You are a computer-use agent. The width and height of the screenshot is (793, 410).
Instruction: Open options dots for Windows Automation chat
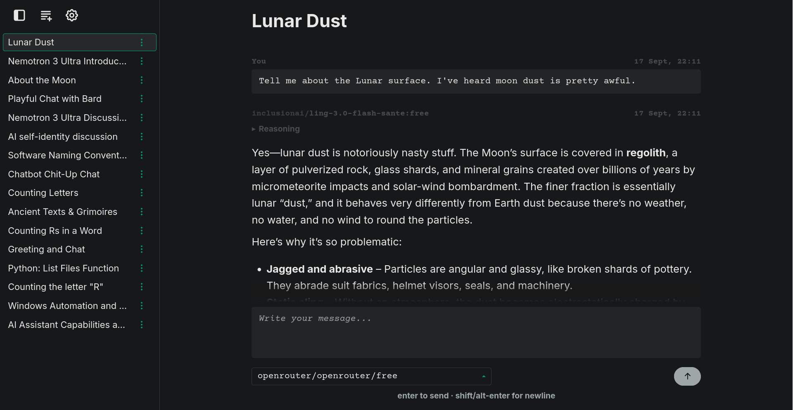pyautogui.click(x=142, y=306)
